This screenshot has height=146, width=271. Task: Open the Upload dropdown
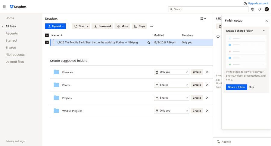[x=55, y=26]
